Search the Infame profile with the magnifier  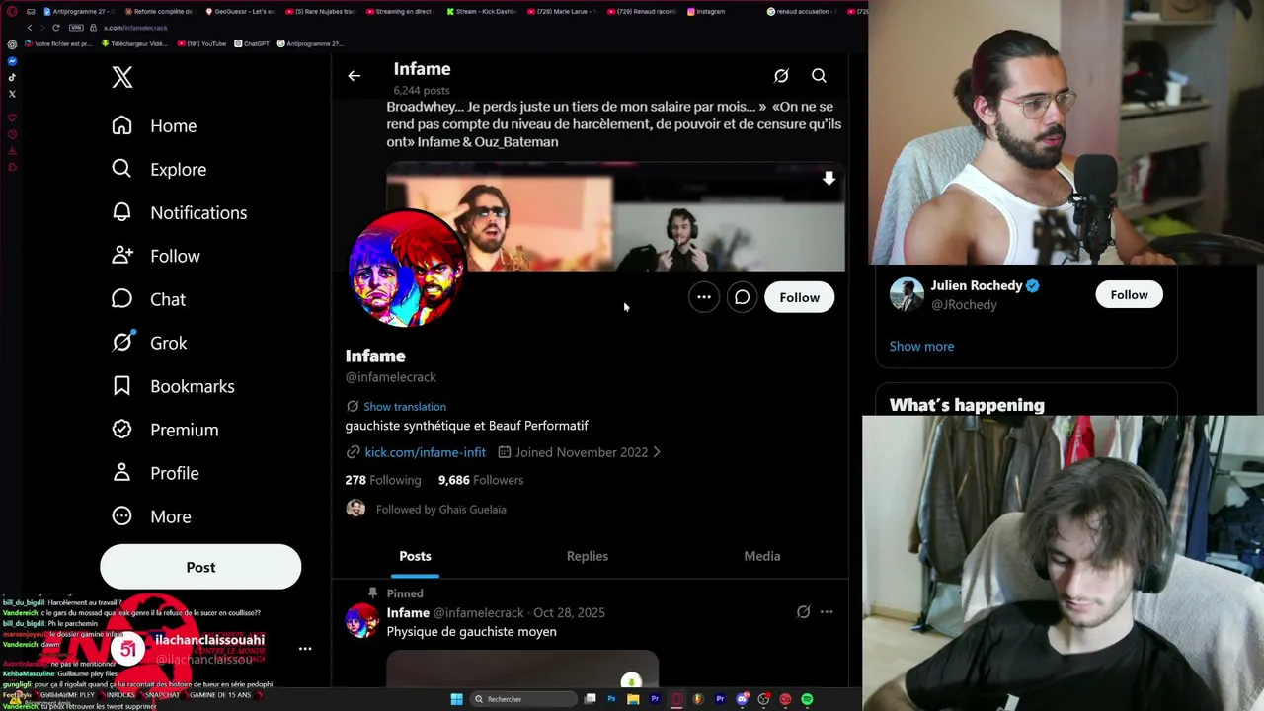pos(819,76)
